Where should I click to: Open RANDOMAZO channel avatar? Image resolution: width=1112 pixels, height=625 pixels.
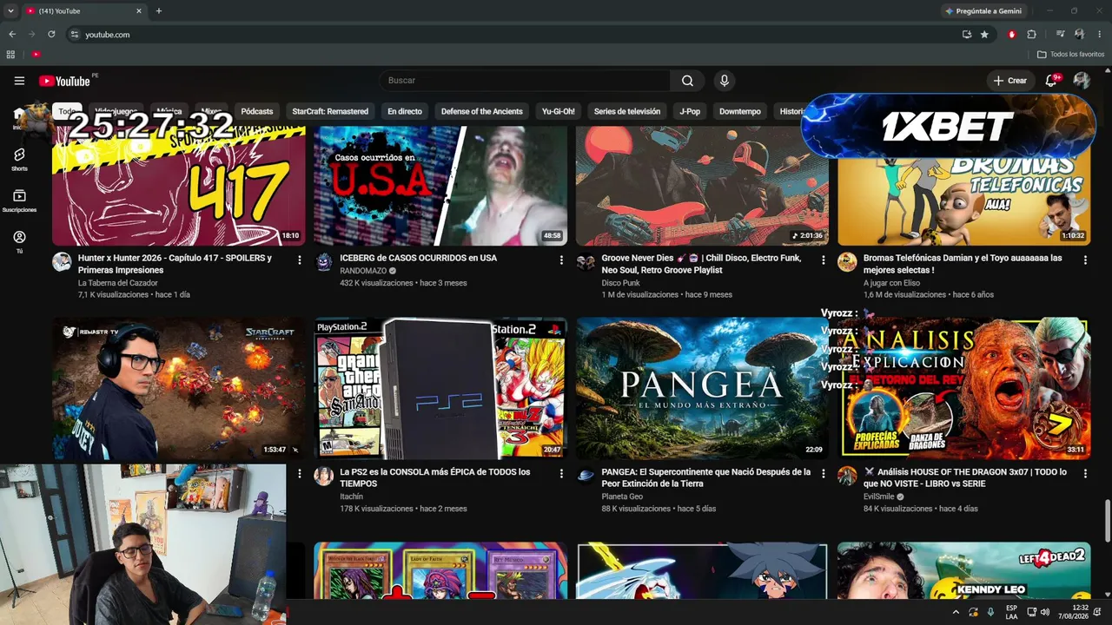pos(324,262)
